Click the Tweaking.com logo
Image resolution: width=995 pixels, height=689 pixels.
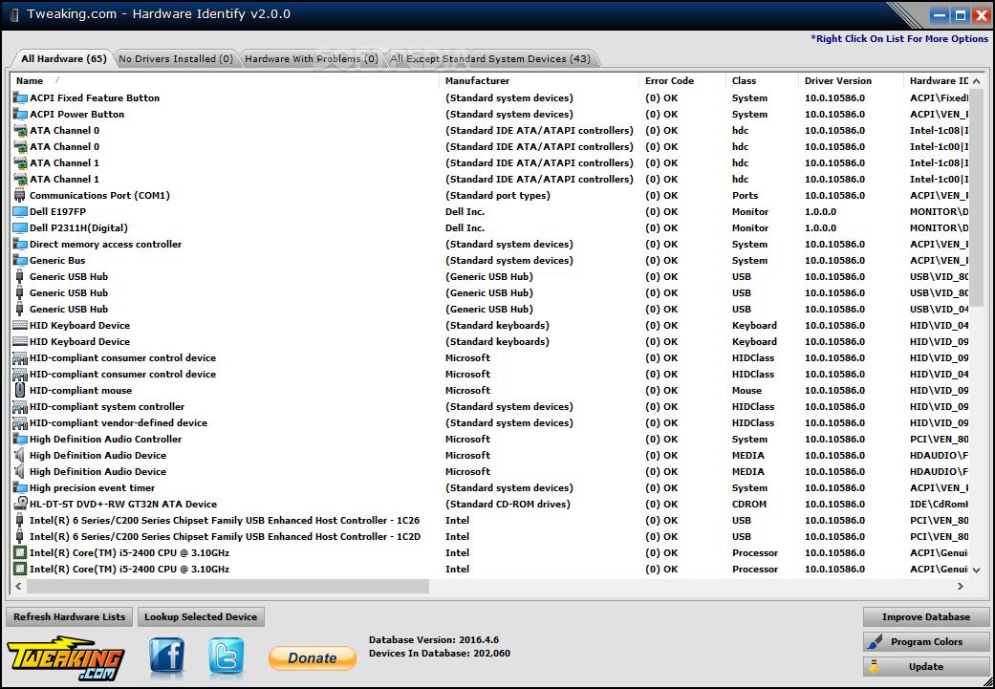point(65,658)
